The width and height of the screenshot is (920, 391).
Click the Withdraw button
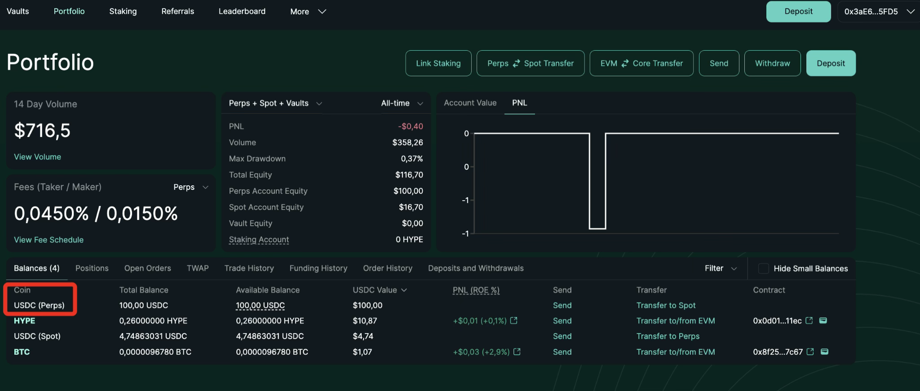pos(772,63)
